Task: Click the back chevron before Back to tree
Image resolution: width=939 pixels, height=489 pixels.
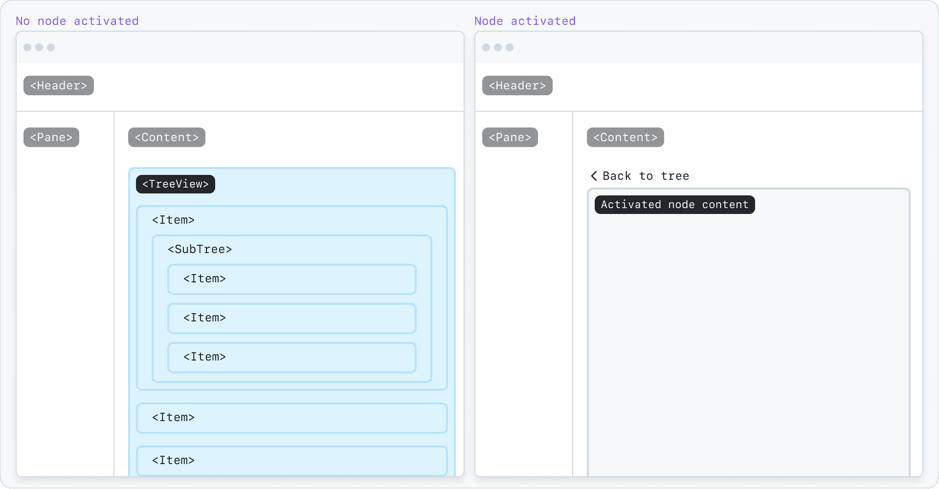Action: [594, 176]
